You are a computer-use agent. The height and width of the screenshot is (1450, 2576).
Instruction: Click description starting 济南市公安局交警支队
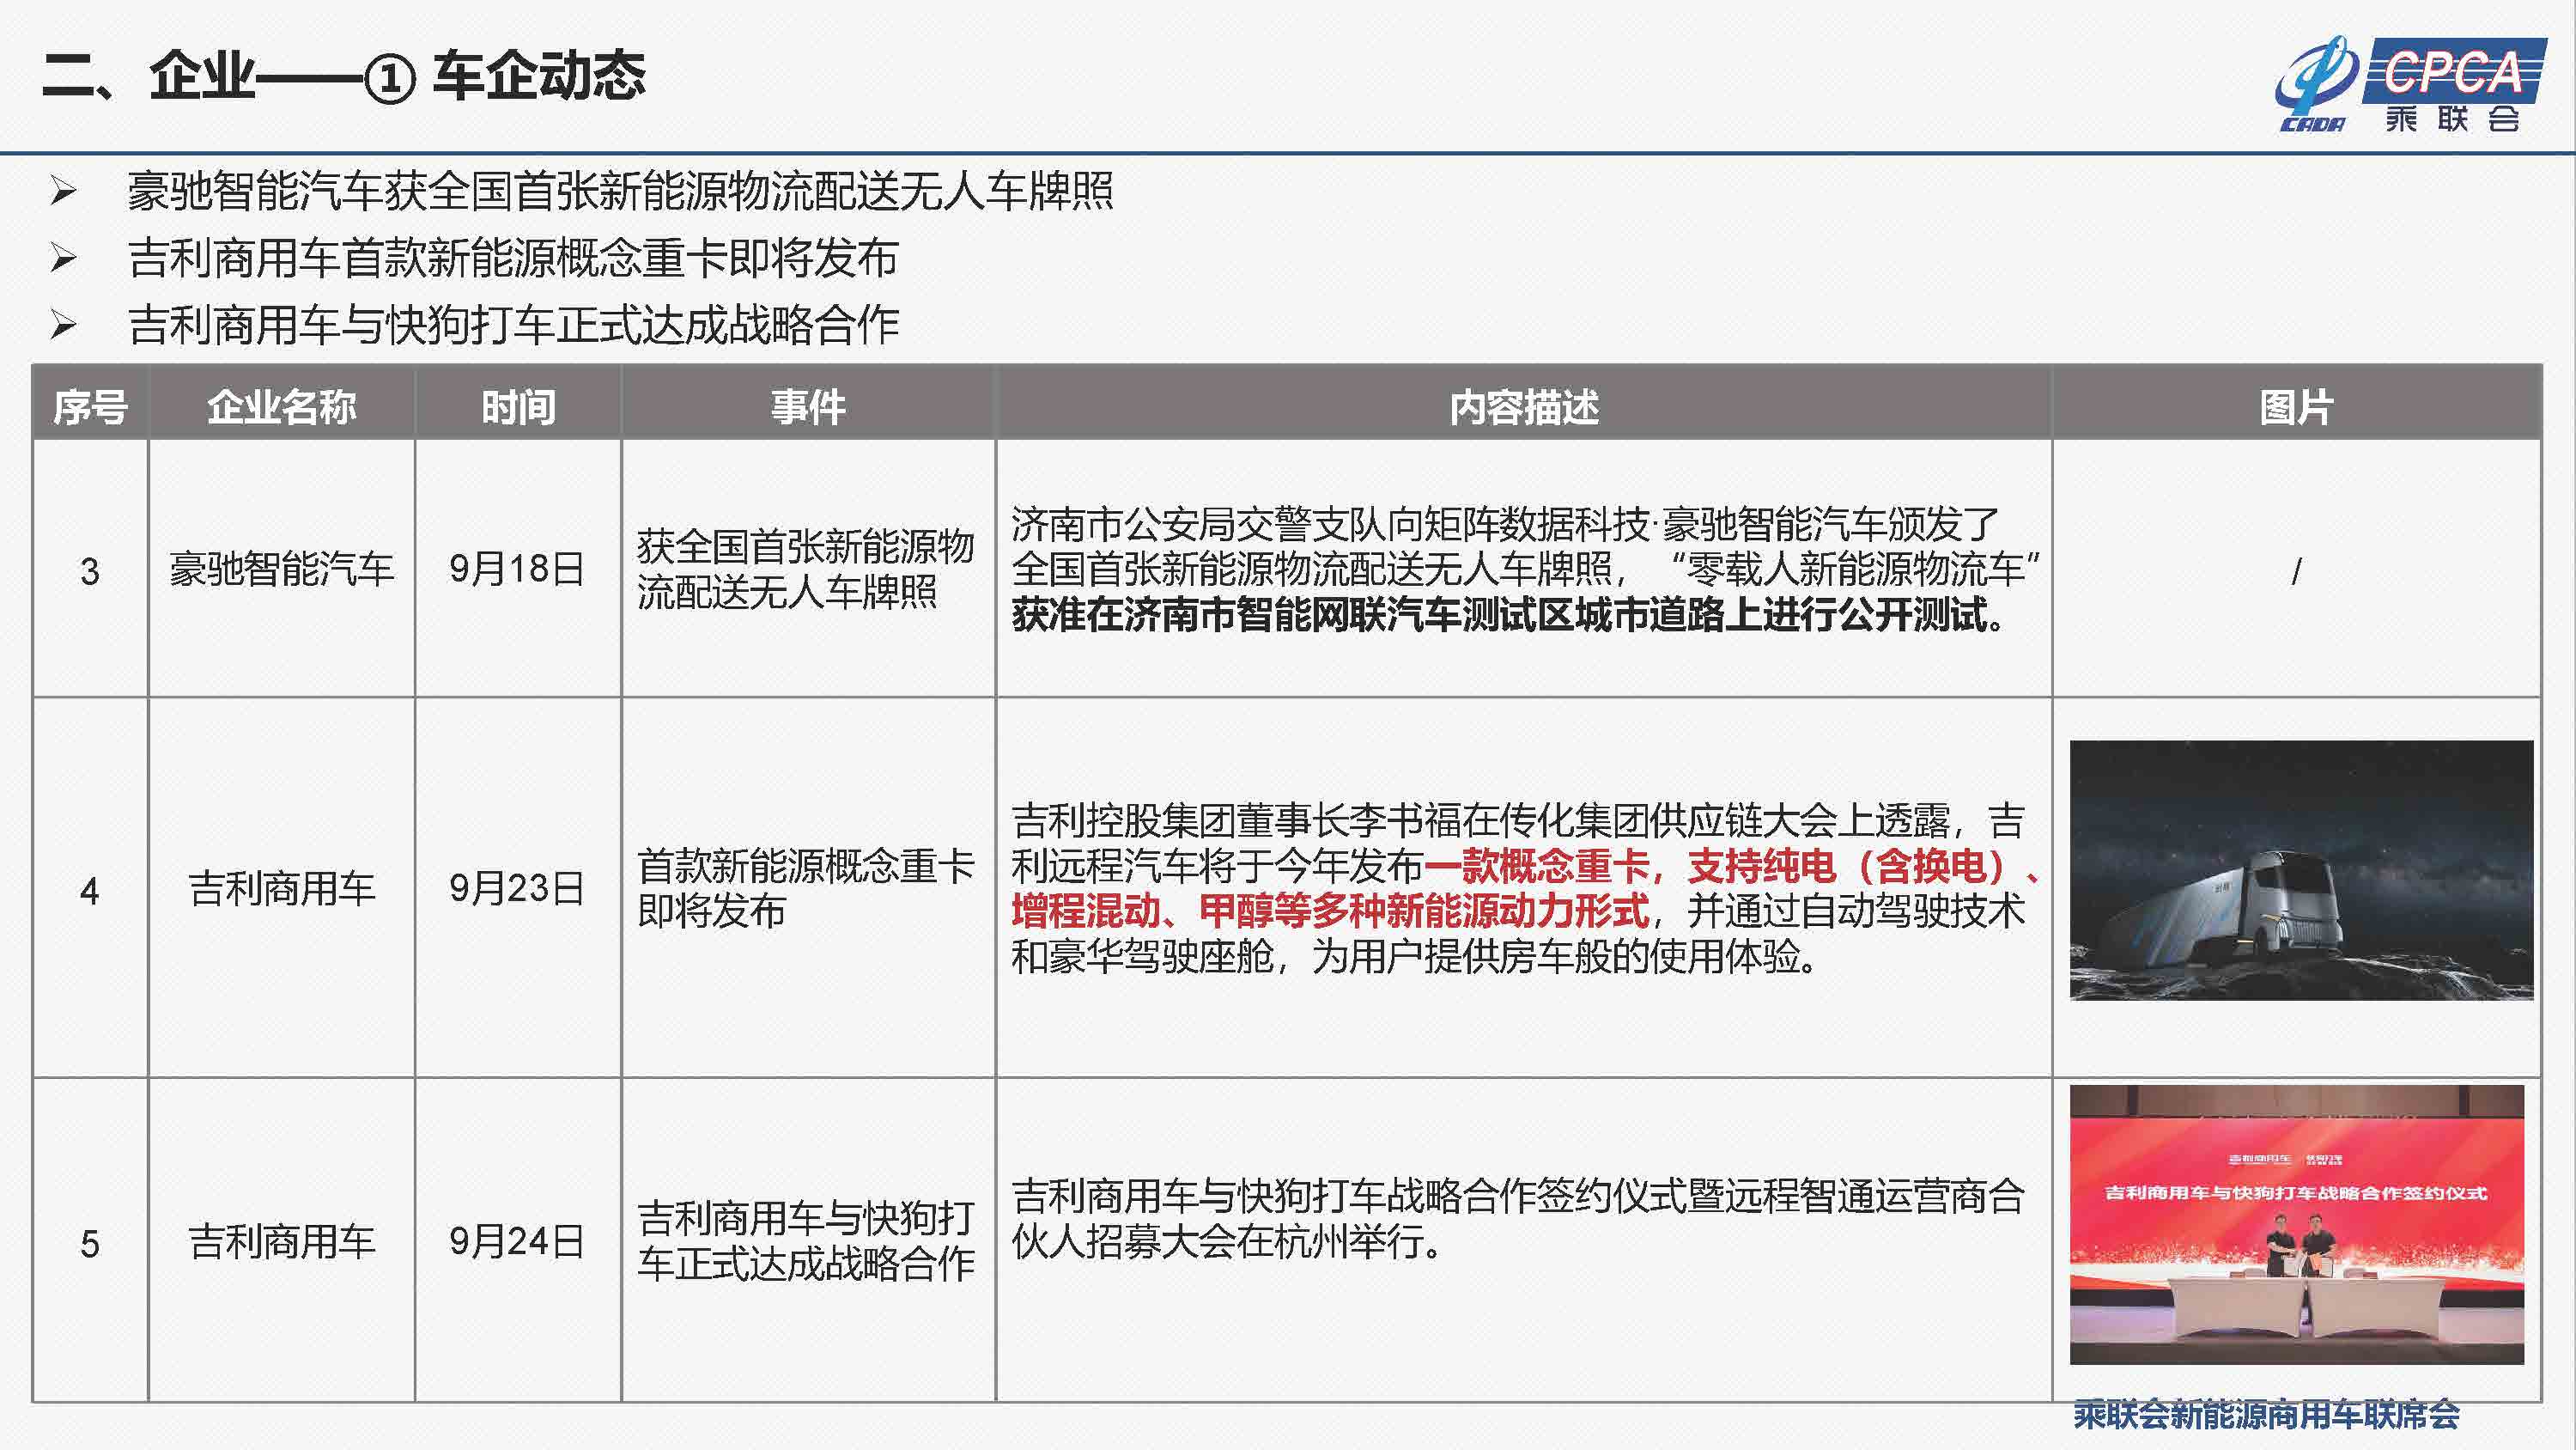(1524, 569)
